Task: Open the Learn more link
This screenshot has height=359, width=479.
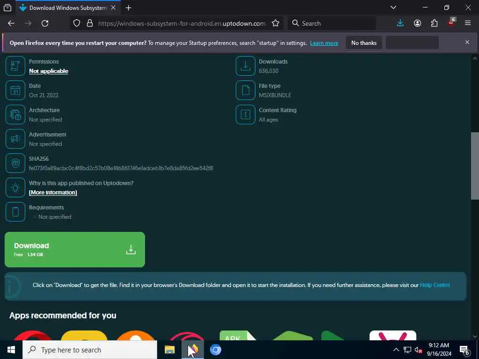Action: tap(324, 43)
